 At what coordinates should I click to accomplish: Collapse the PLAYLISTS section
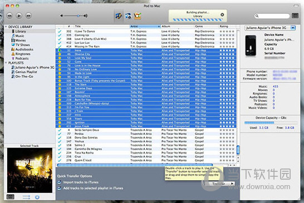pos(6,63)
